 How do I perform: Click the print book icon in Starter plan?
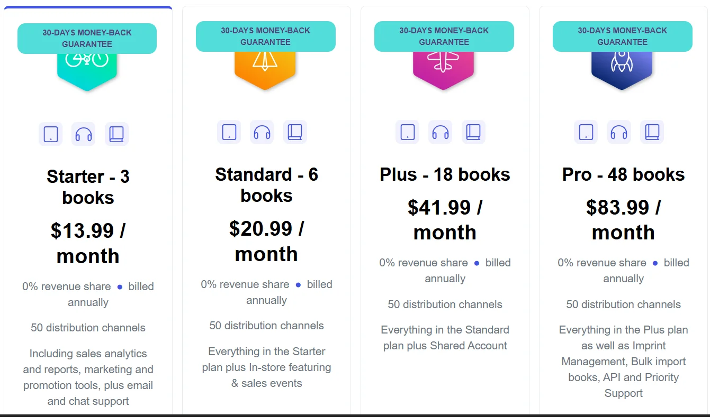[x=116, y=134]
